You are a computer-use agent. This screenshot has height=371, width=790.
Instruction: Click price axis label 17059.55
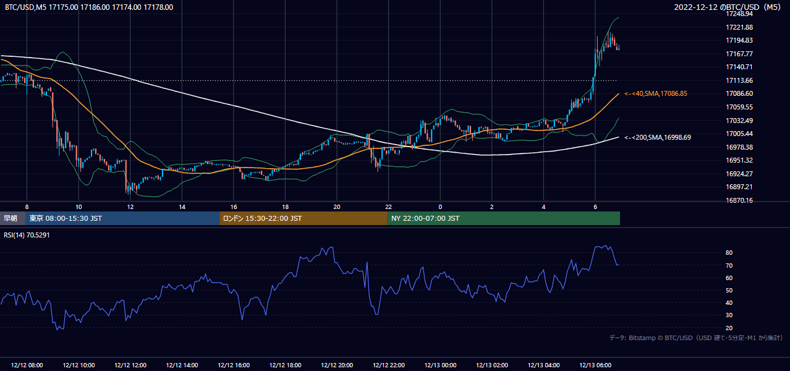(740, 107)
